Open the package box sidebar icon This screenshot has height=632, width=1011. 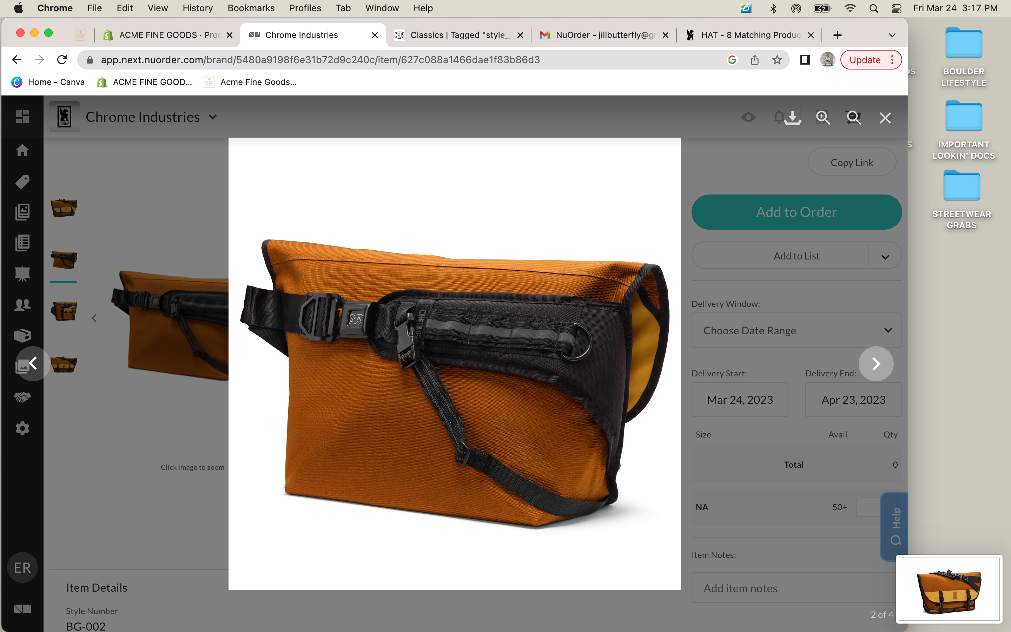[22, 336]
